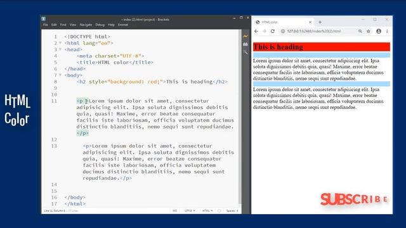Open the Edit menu in Brackets
The width and height of the screenshot is (406, 228).
coord(54,25)
